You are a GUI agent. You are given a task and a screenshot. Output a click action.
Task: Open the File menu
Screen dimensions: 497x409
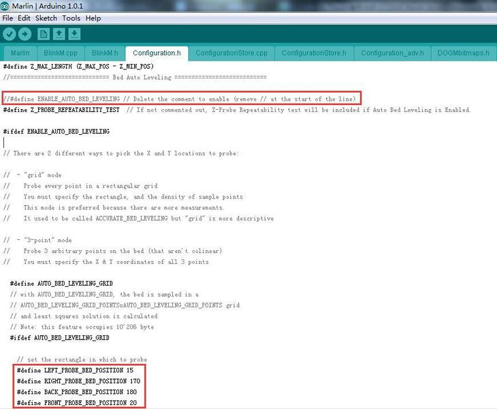click(7, 18)
